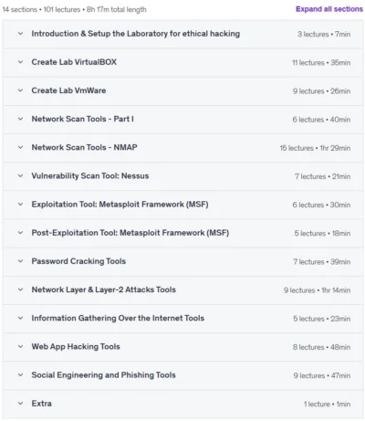365x421 pixels.
Task: Open the Information Gathering Over the Internet Tools title
Action: (118, 318)
